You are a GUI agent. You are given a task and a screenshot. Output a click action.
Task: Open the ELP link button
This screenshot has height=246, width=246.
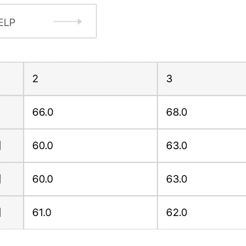tap(48, 21)
